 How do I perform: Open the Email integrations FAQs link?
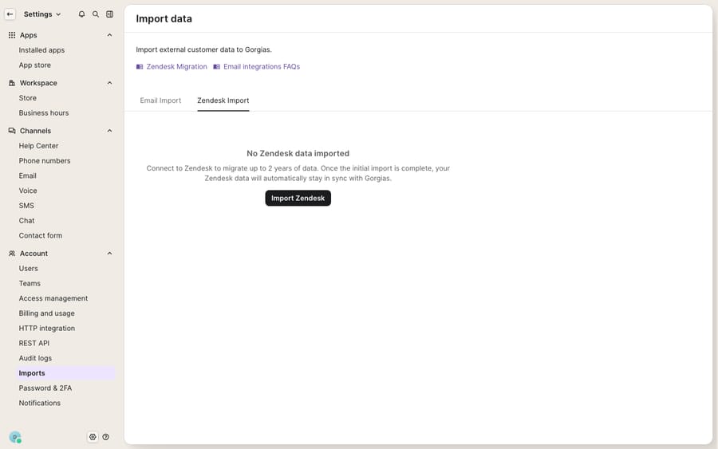262,67
